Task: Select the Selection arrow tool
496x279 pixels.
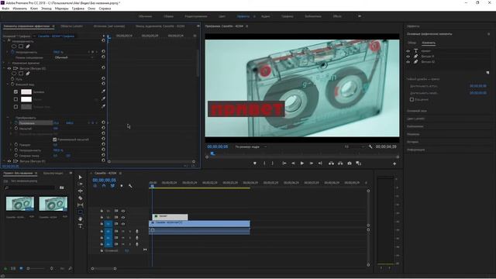Action: coord(81,177)
